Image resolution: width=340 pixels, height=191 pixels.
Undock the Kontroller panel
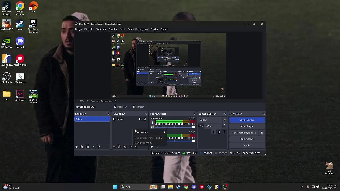264,114
